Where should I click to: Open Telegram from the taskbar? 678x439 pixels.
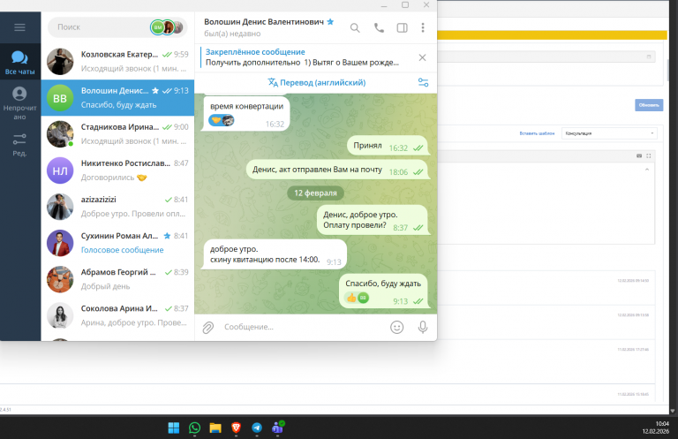tap(257, 428)
